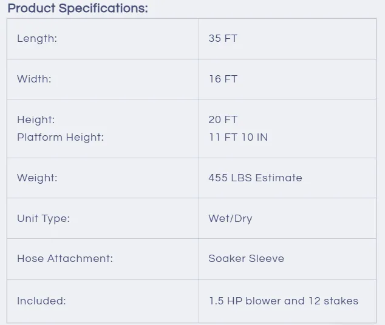Click the "Wet/Dry" unit type value
This screenshot has height=325, width=385.
click(230, 218)
